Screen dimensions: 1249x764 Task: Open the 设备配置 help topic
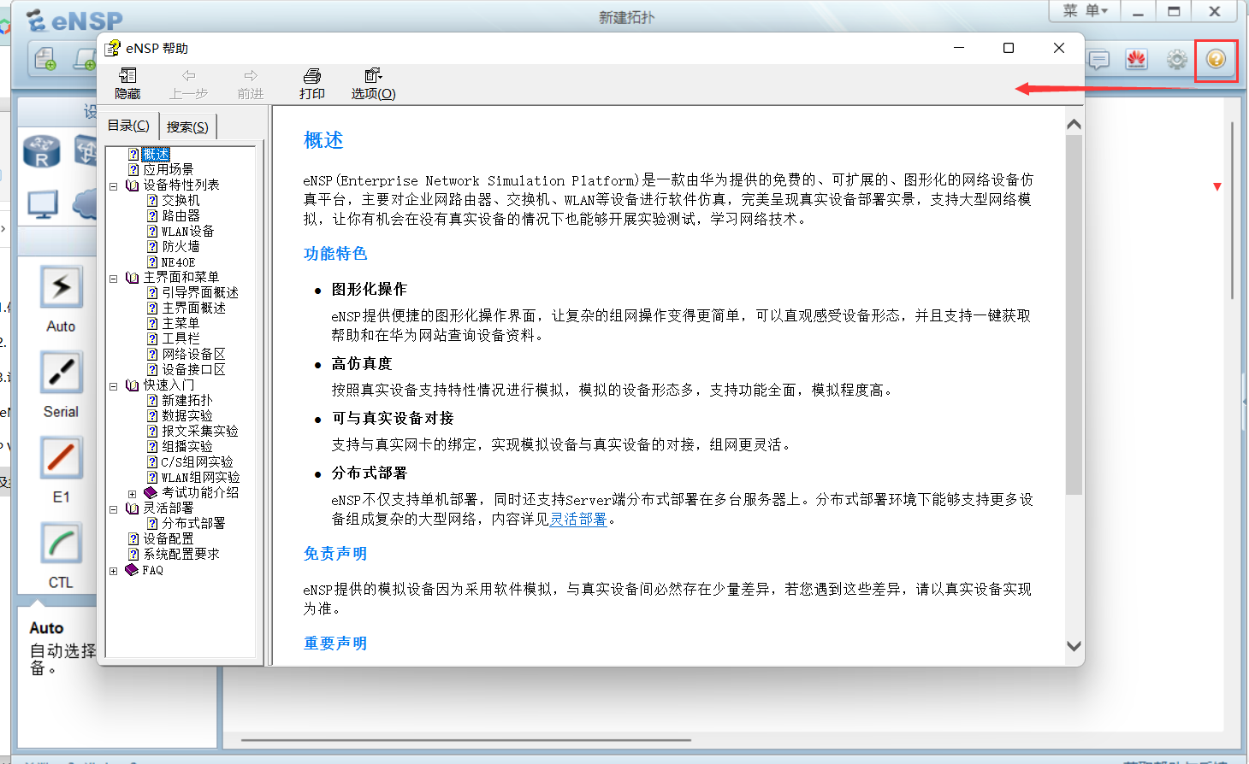coord(168,538)
